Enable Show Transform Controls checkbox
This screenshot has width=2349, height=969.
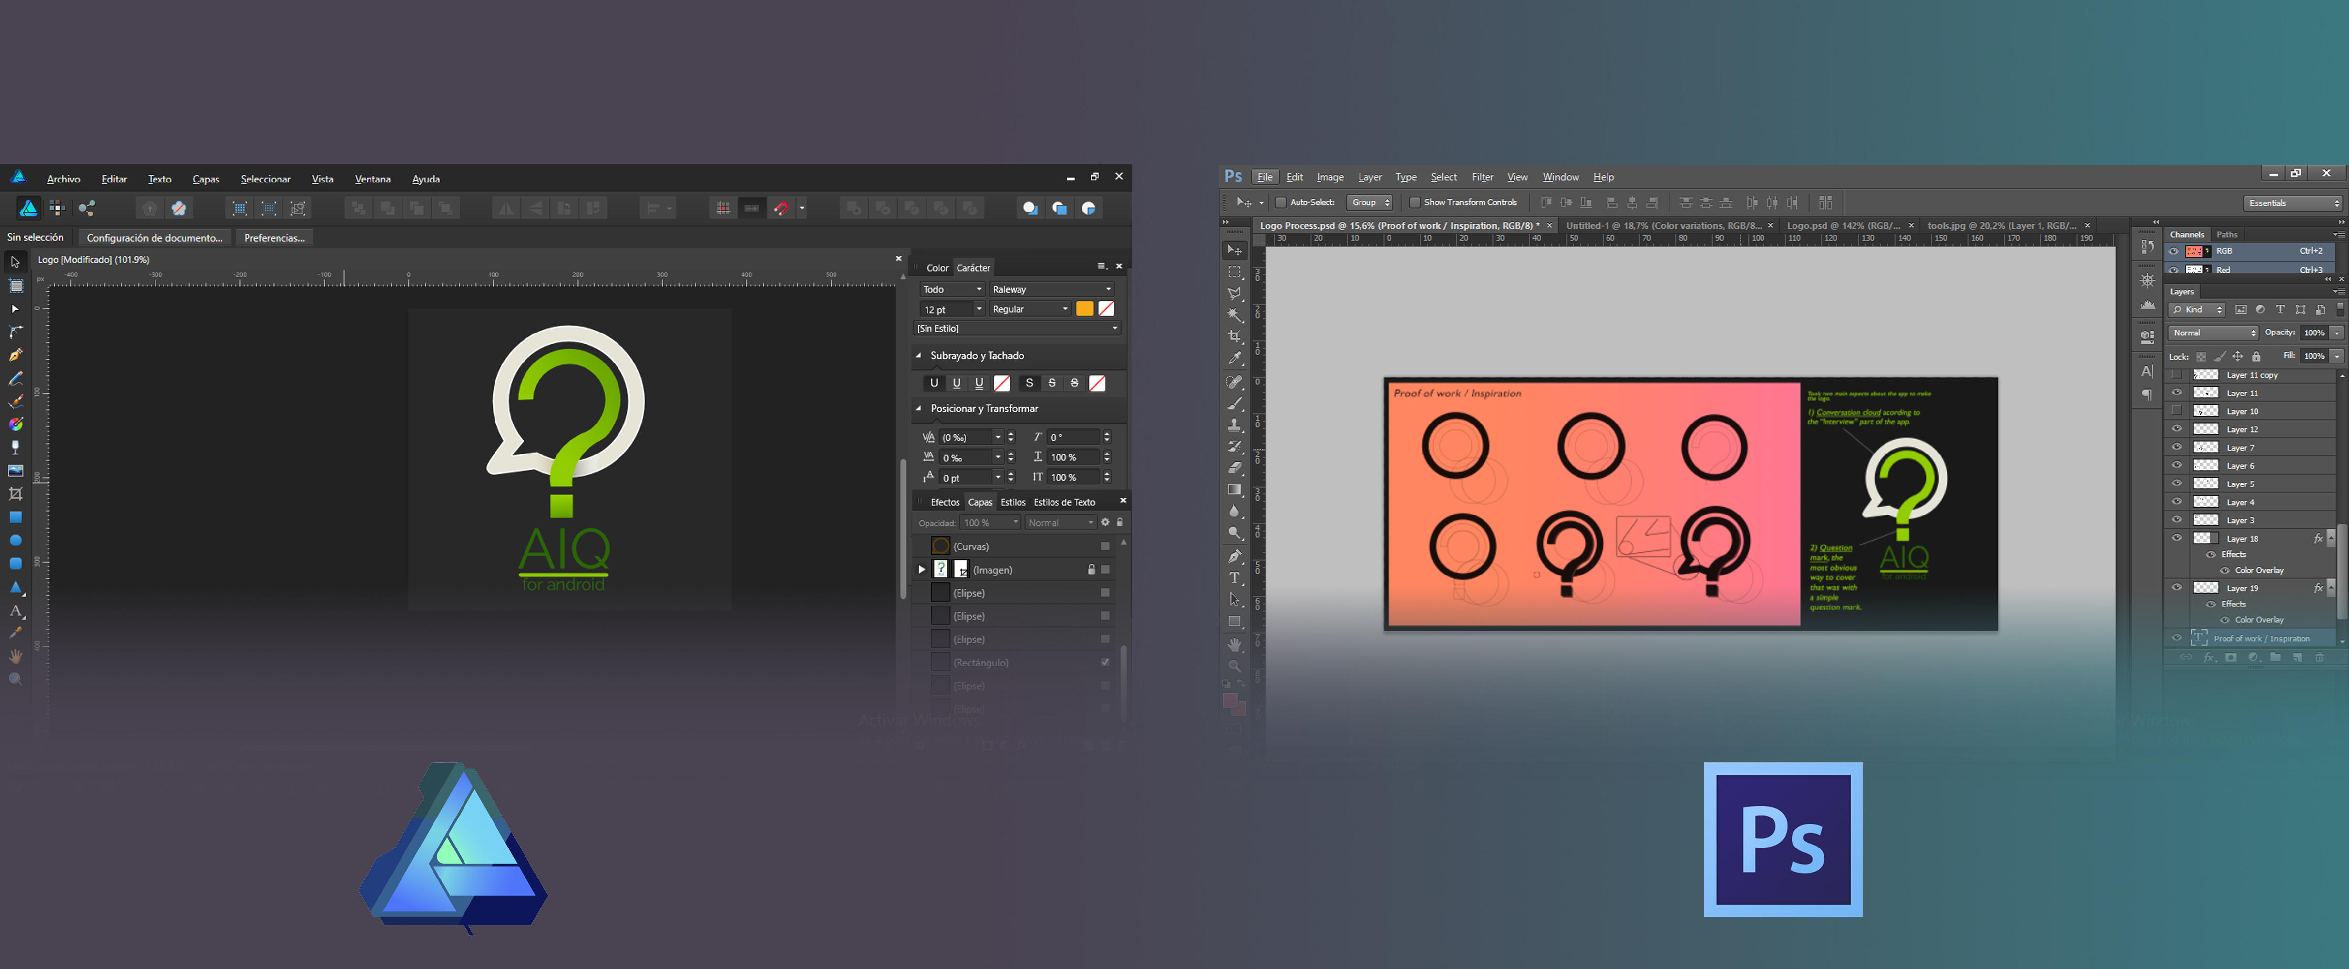(x=1414, y=202)
